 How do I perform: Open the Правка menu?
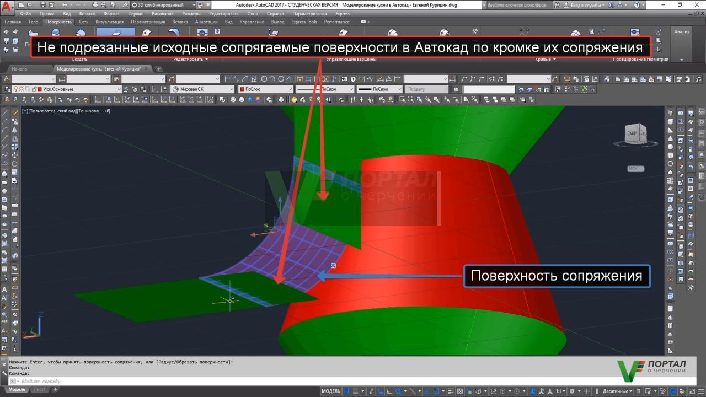[47, 14]
